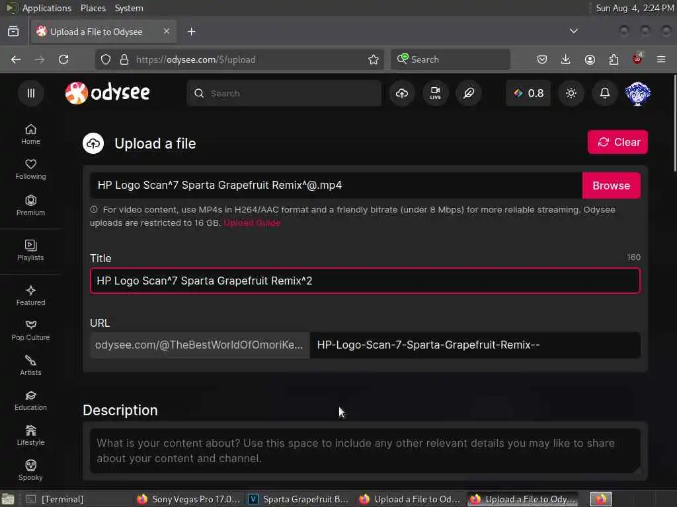Open the Pocket save icon
The width and height of the screenshot is (677, 507).
542,59
